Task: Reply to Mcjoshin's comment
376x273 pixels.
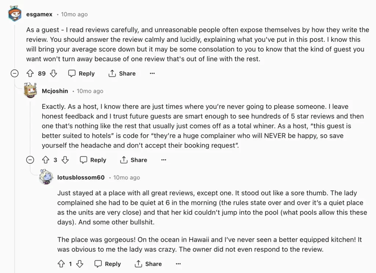Action: pyautogui.click(x=93, y=160)
